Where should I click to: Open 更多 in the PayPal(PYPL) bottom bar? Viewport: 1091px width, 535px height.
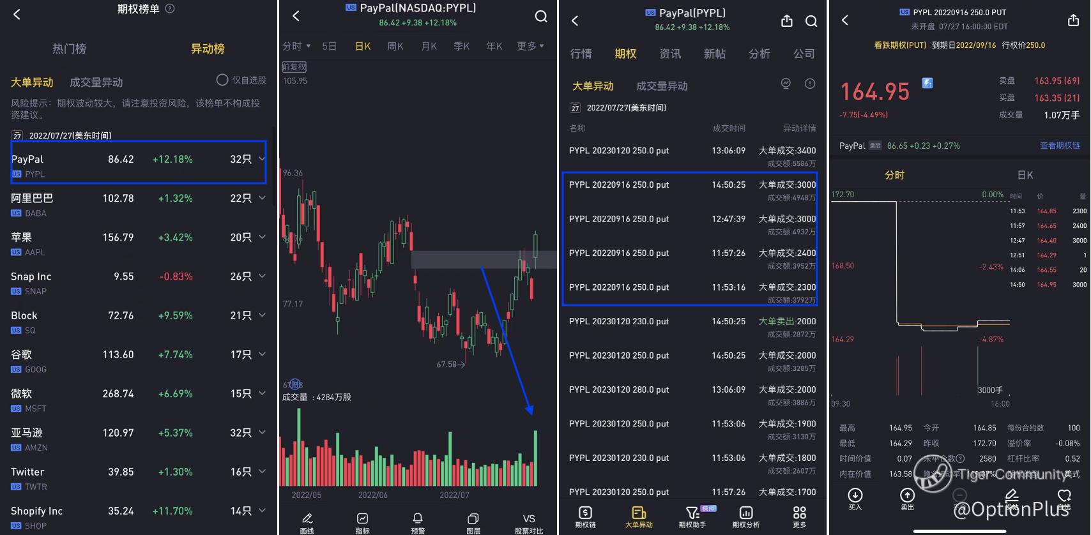pyautogui.click(x=800, y=517)
